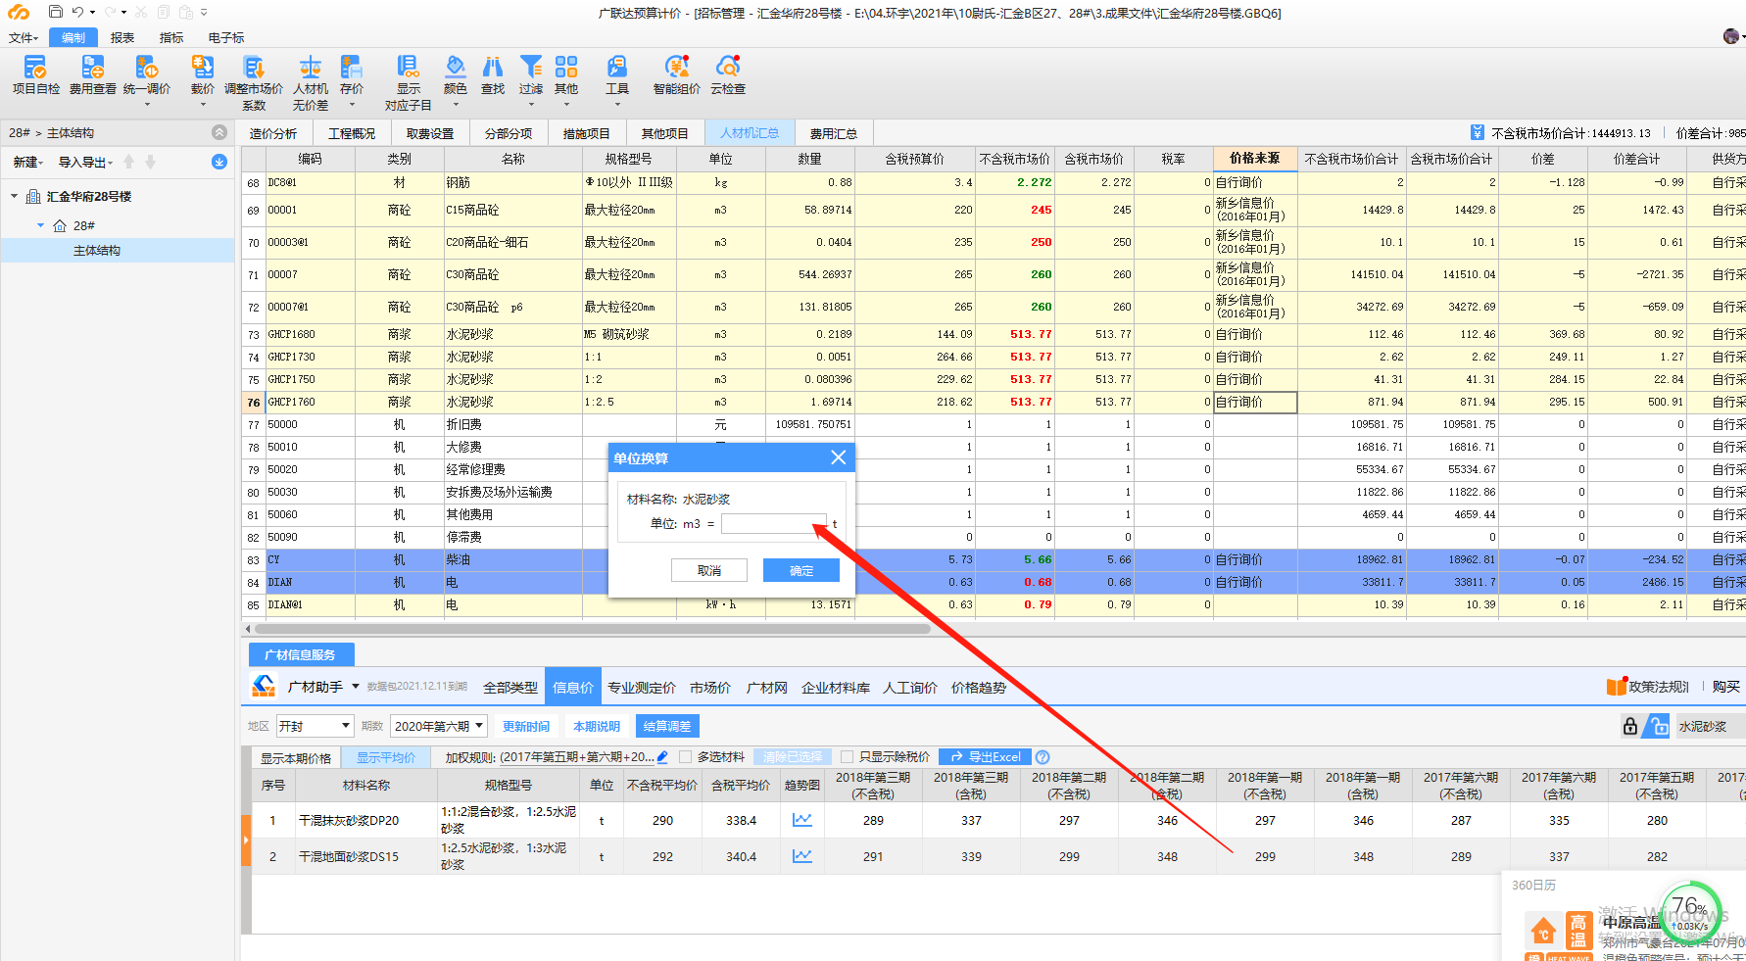Click the 导出Excel button
Screen dimensions: 1746x961
(986, 757)
